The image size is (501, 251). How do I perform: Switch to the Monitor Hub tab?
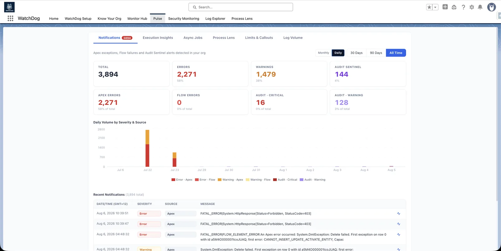[137, 18]
